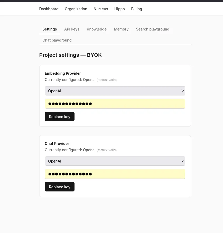Click Replace key under Chat Provider
The height and width of the screenshot is (233, 223).
pyautogui.click(x=60, y=187)
